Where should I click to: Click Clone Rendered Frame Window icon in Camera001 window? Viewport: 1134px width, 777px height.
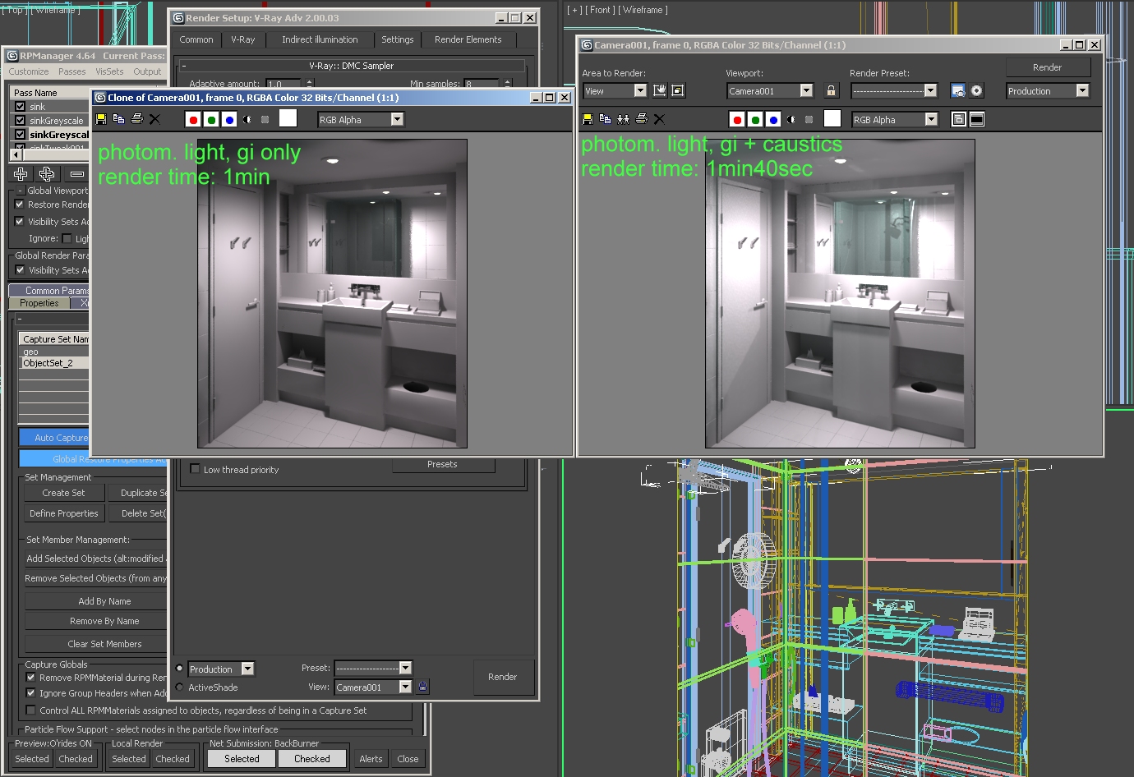click(623, 119)
